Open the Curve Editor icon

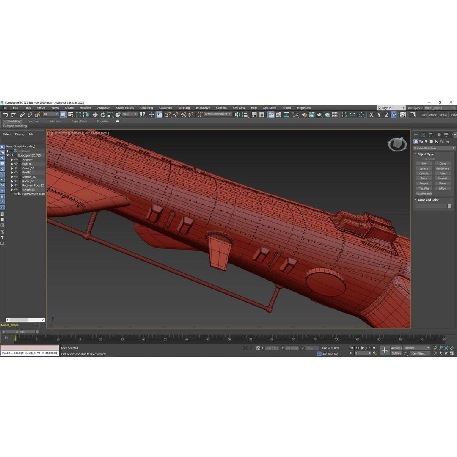[278, 115]
